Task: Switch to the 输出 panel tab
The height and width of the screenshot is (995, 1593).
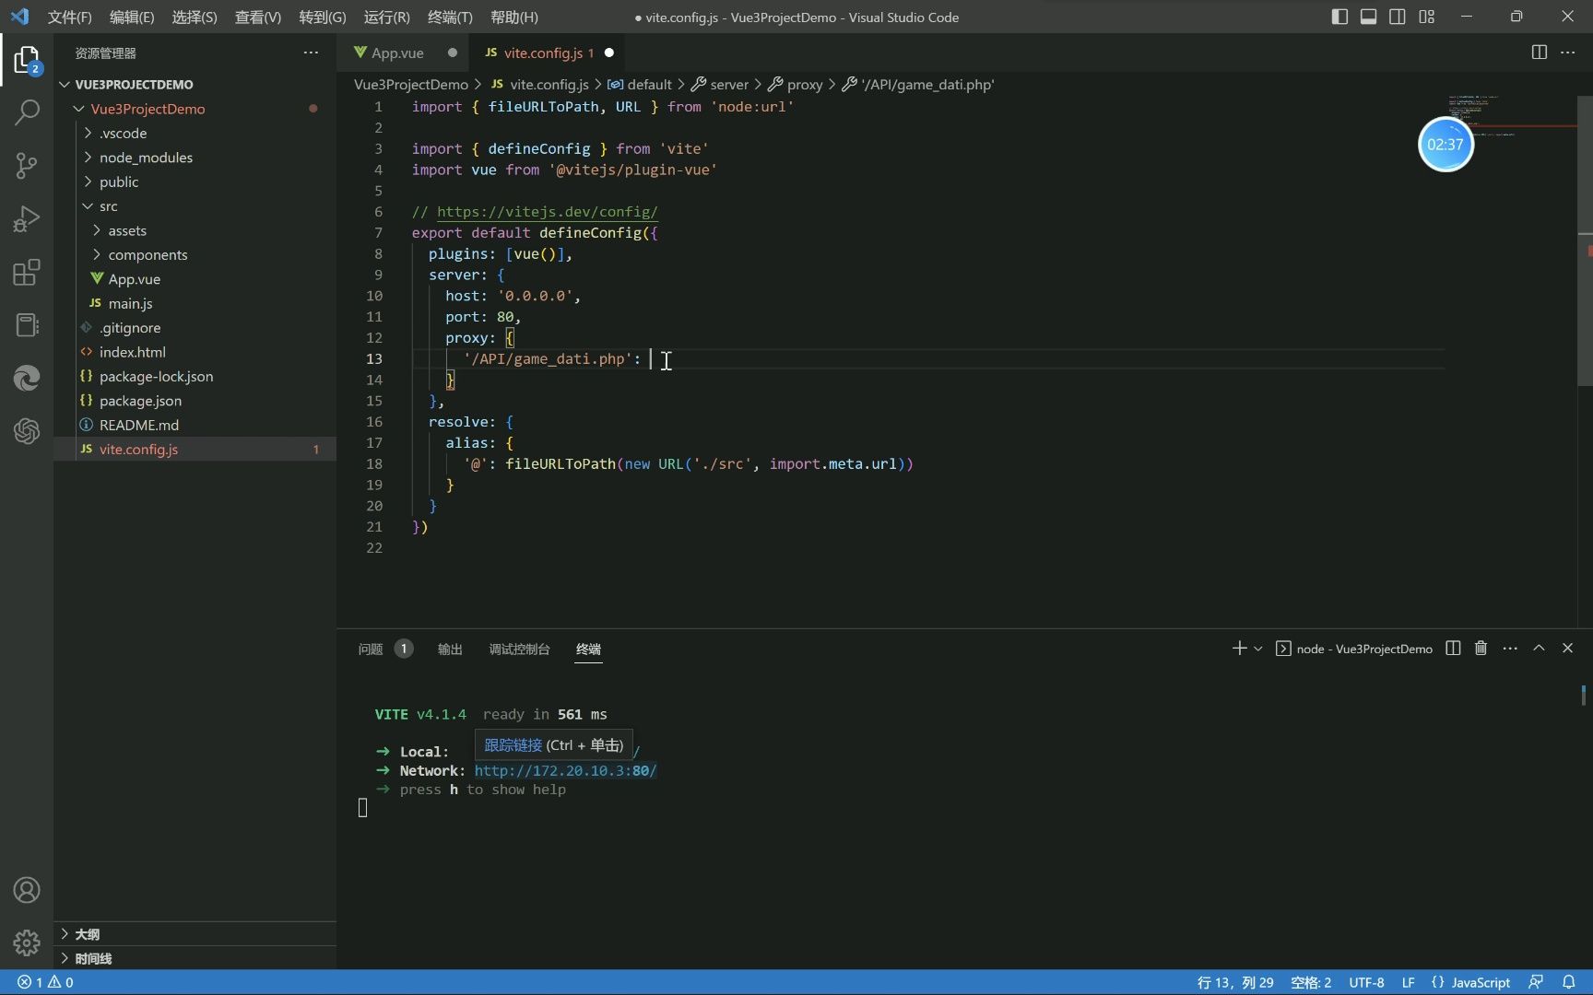Action: click(450, 649)
